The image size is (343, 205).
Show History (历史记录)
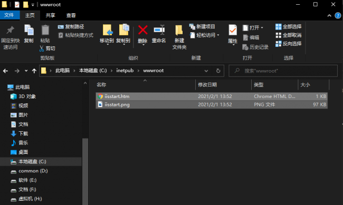[x=255, y=47]
